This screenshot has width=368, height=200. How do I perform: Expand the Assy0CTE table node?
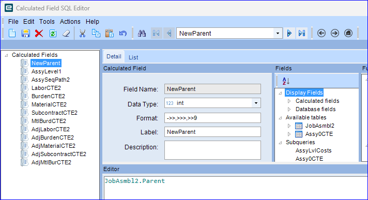click(289, 134)
